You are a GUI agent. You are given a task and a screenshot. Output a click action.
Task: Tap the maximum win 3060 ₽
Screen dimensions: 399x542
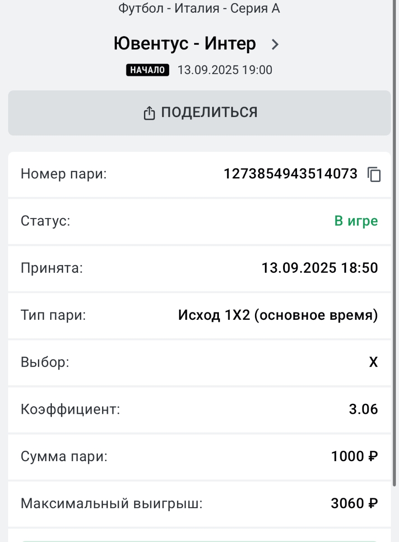(354, 503)
